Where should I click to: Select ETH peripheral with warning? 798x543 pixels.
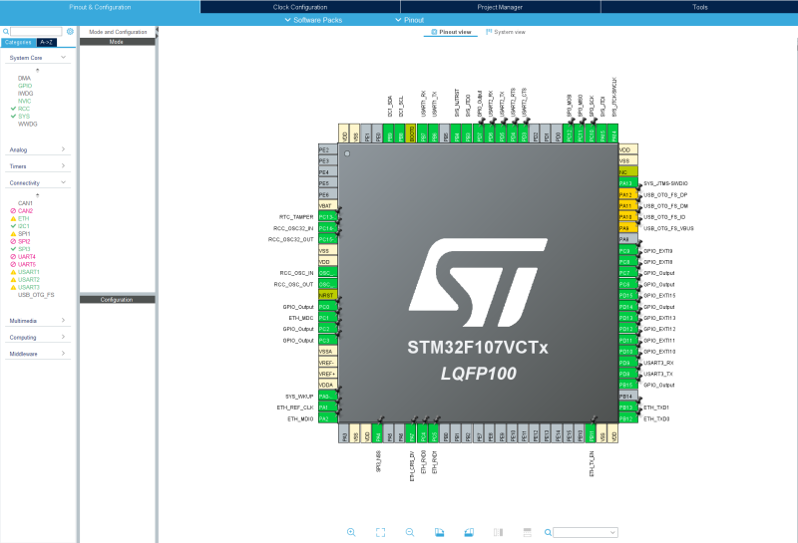pyautogui.click(x=23, y=218)
